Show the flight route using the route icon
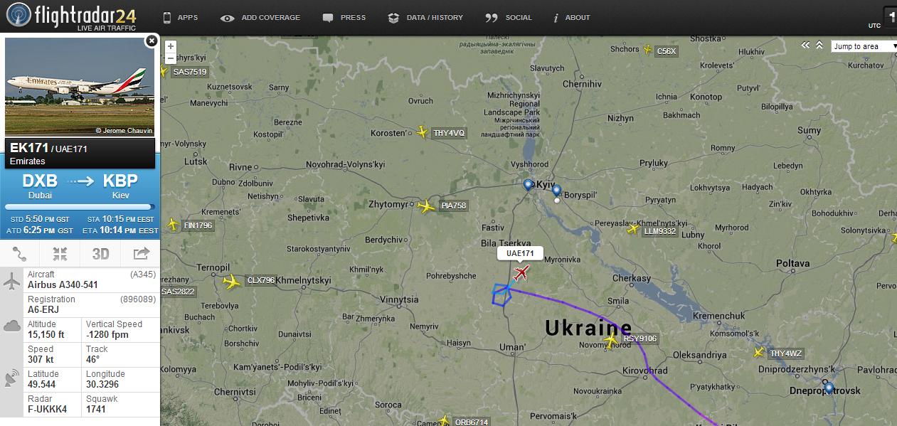Image resolution: width=897 pixels, height=426 pixels. pyautogui.click(x=20, y=254)
